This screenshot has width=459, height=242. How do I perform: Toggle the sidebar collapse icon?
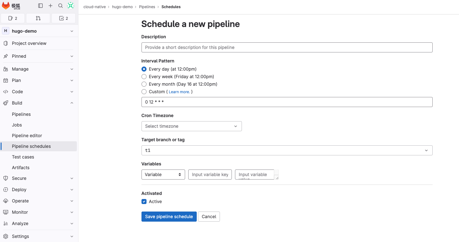(x=40, y=6)
